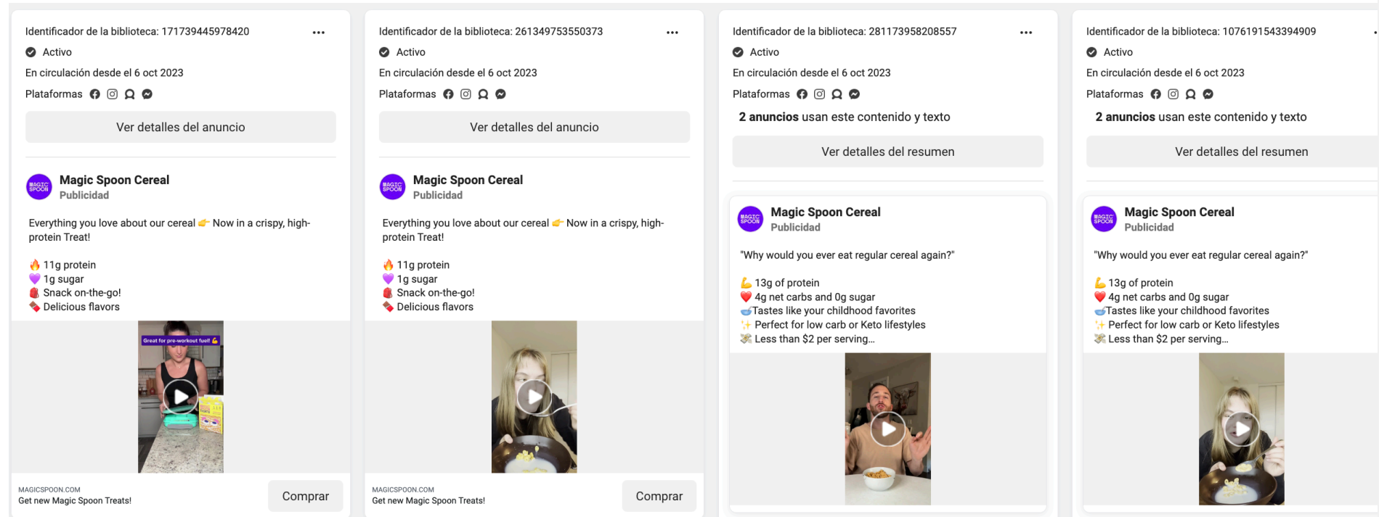
Task: Click Audience Network icon in ad 171739445978420
Action: [130, 94]
